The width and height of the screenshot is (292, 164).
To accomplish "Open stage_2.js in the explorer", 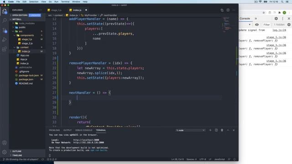I will coord(27,43).
